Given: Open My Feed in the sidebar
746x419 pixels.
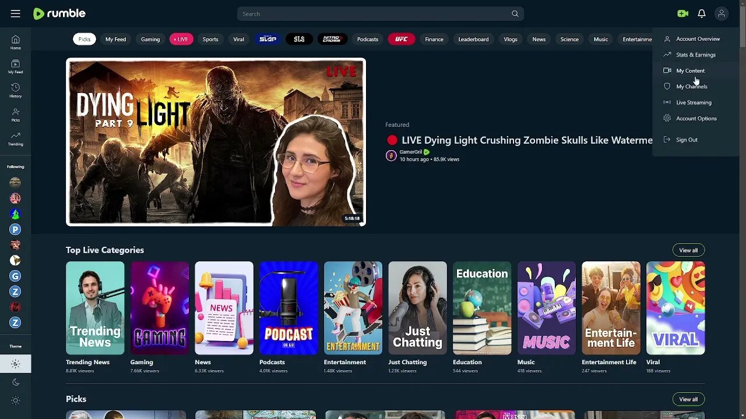Looking at the screenshot, I should [x=15, y=66].
